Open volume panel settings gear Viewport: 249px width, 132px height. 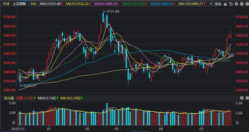click(x=247, y=98)
